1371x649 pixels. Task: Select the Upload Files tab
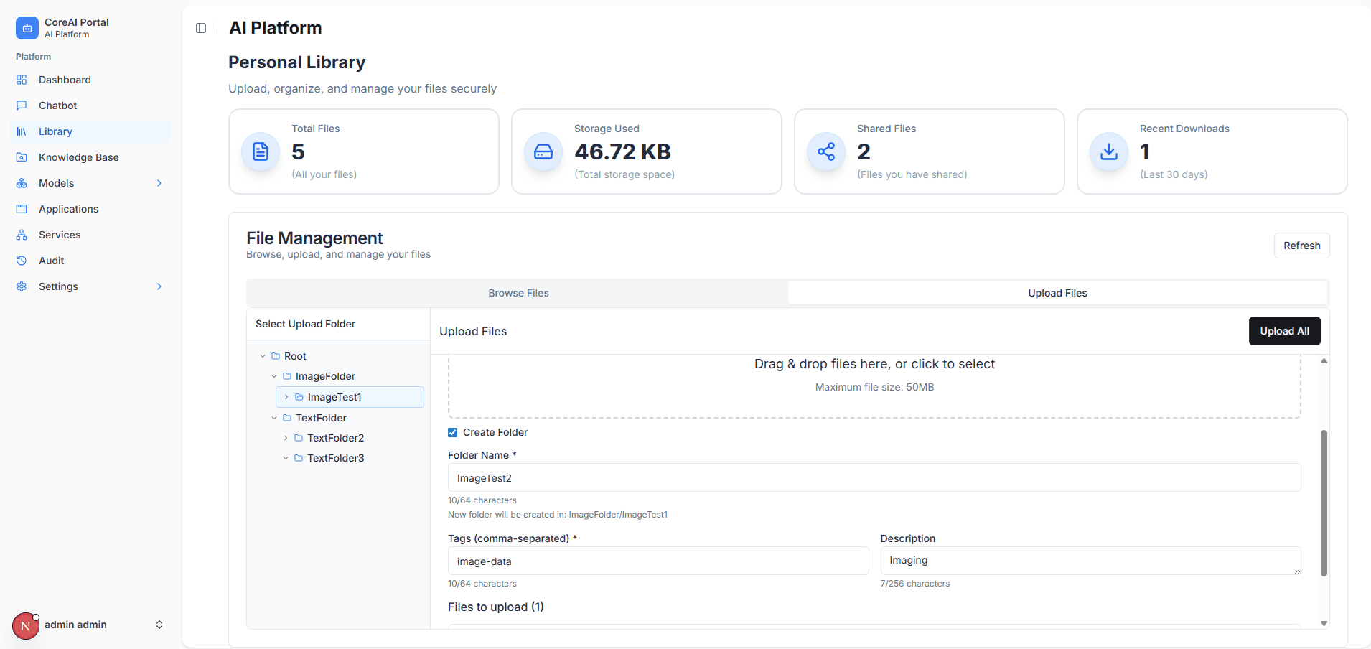[1057, 293]
